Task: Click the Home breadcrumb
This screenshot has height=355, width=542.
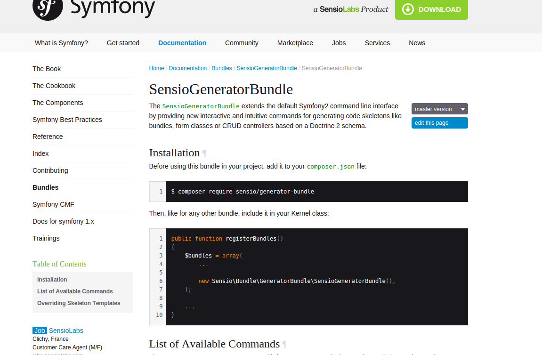Action: 157,68
